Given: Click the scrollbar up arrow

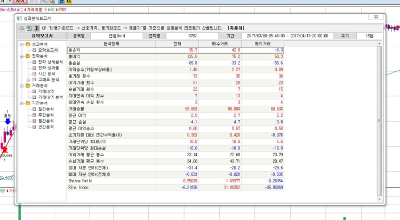Looking at the screenshot, I should click(380, 44).
